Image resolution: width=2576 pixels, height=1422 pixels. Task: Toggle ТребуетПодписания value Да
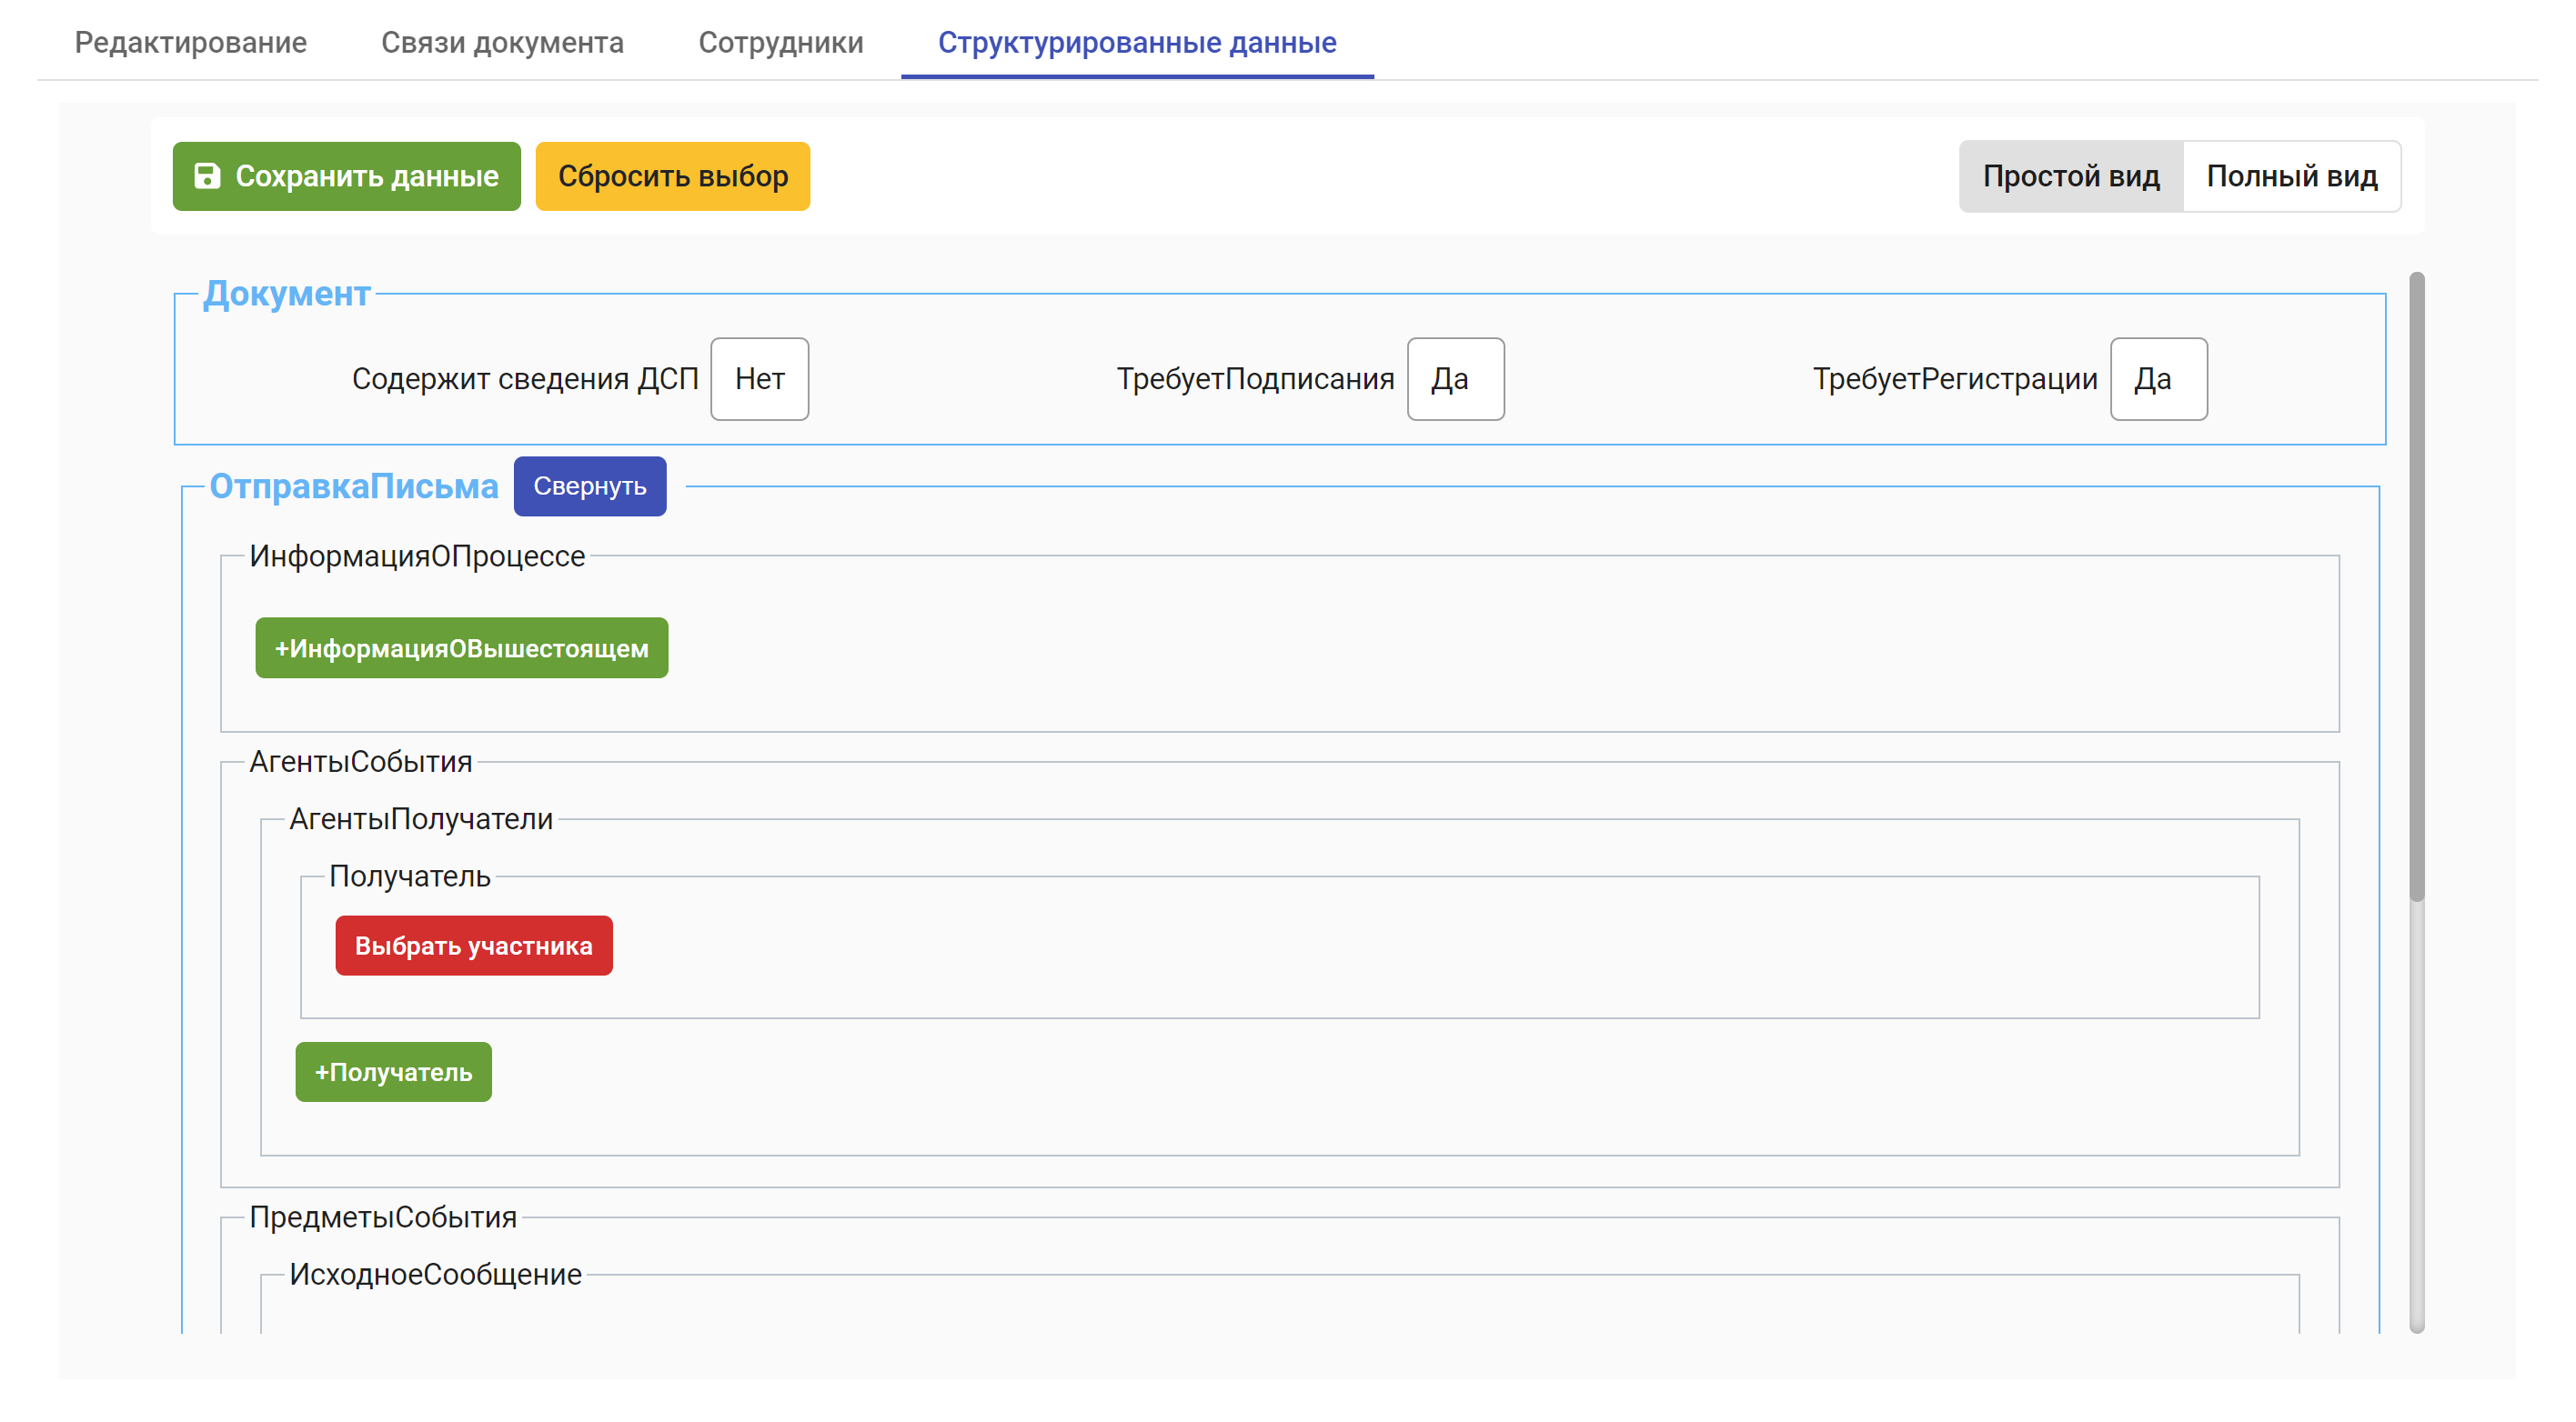(x=1455, y=379)
